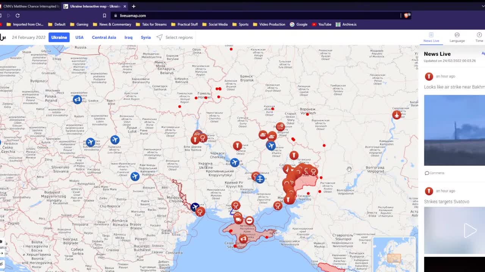Switch to the CNN's Matthew Chance browser tab

pos(30,6)
